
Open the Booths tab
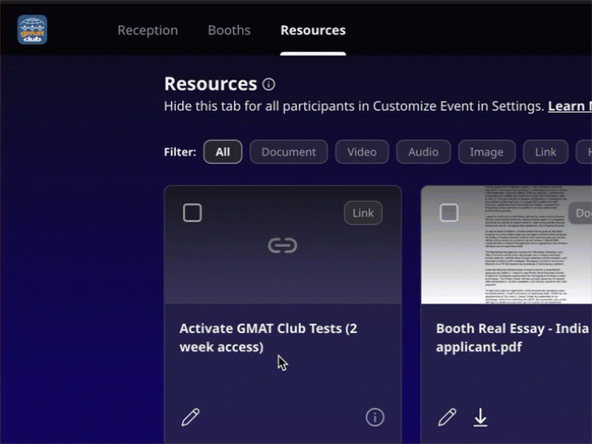(228, 31)
